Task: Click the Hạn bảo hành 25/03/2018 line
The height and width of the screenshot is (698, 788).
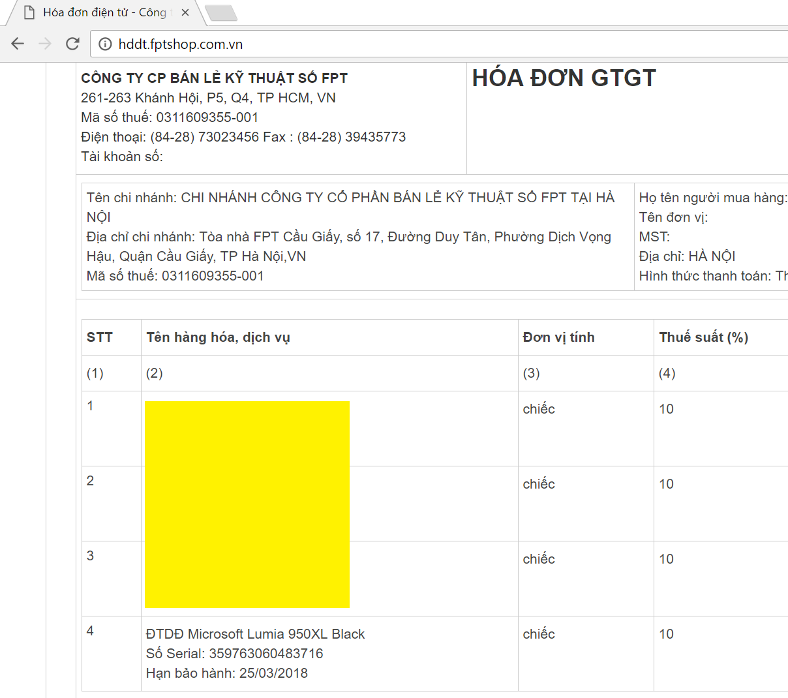Action: click(226, 673)
